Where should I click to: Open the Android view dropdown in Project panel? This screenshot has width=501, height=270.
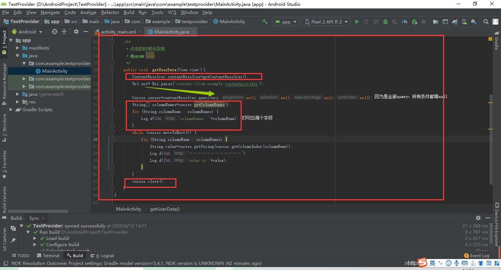click(x=27, y=32)
